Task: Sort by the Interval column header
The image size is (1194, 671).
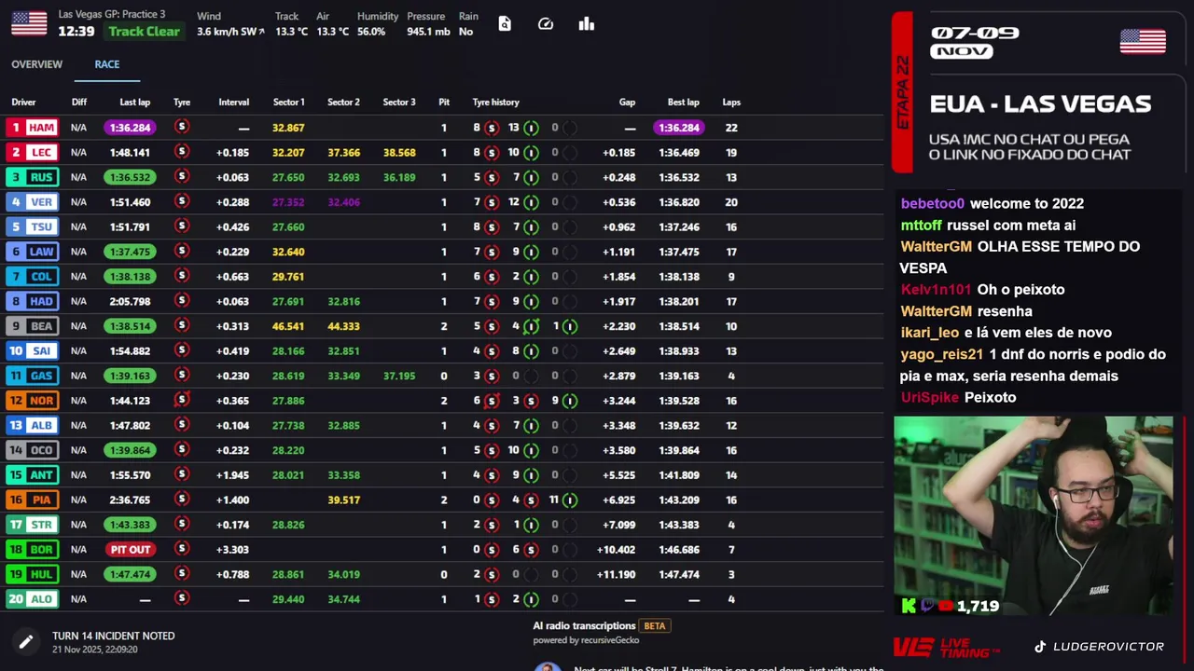Action: click(x=233, y=103)
